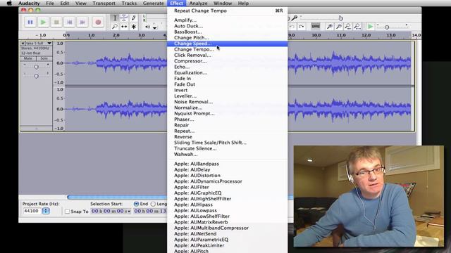
Task: Skip to start of the track
Action: click(69, 22)
